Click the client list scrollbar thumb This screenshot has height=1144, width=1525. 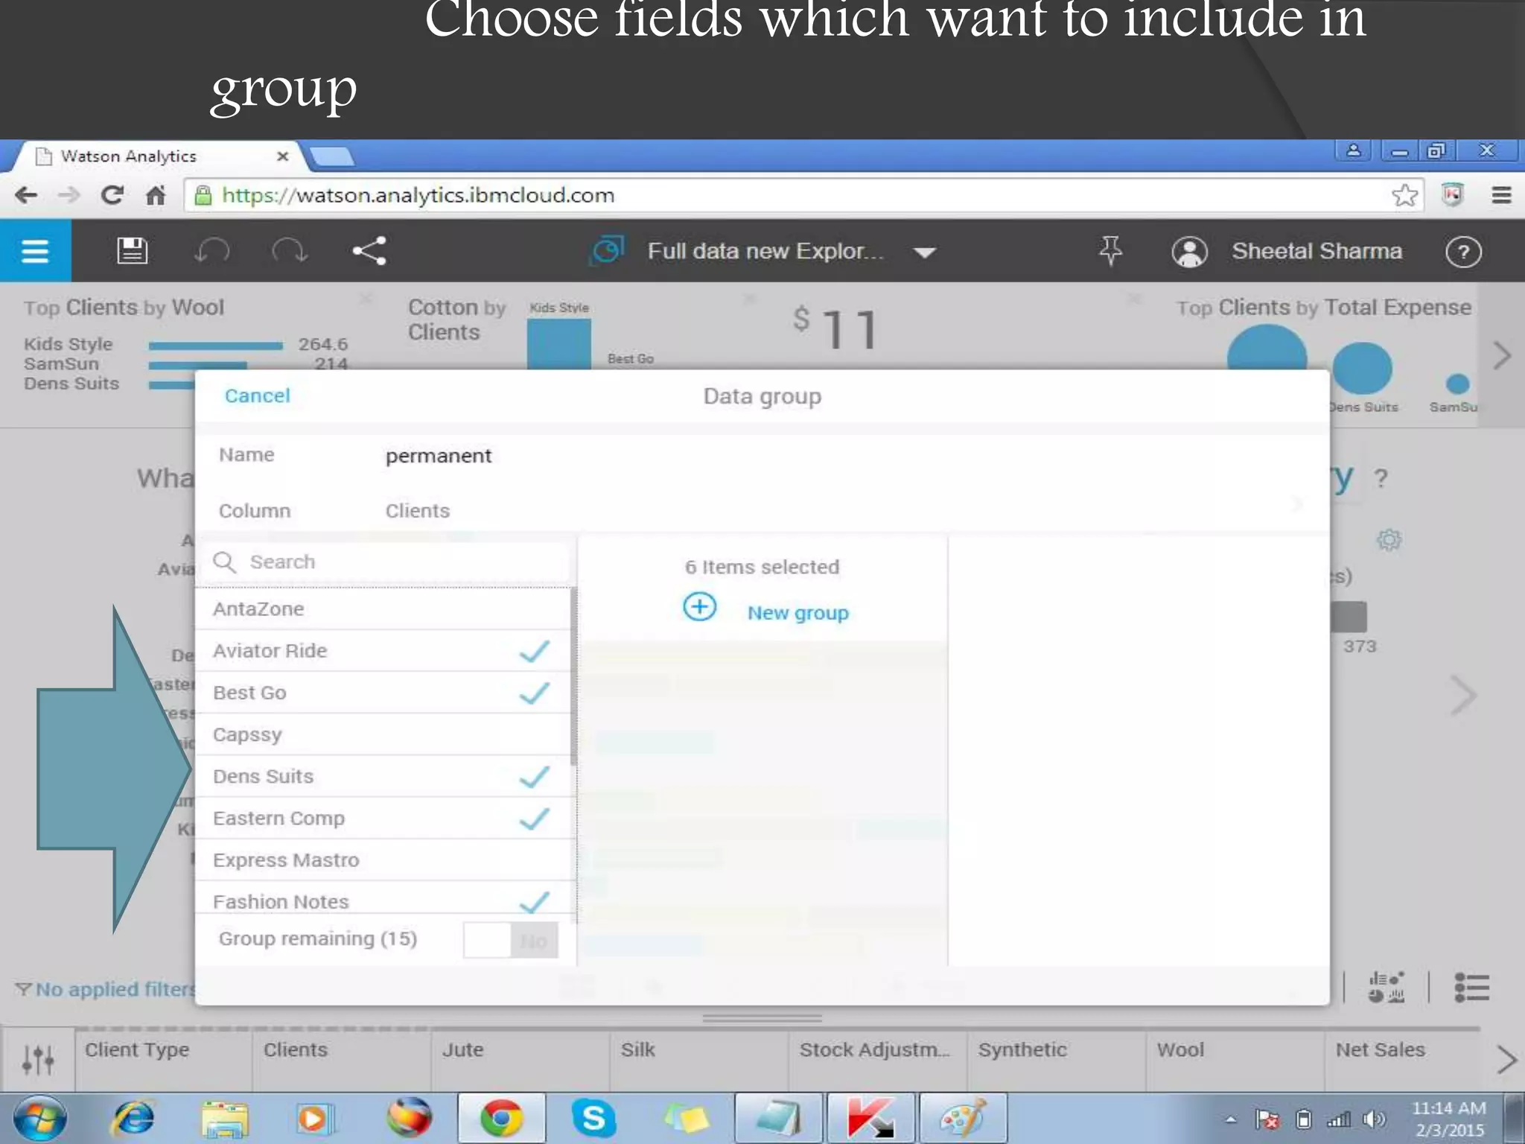pyautogui.click(x=573, y=676)
